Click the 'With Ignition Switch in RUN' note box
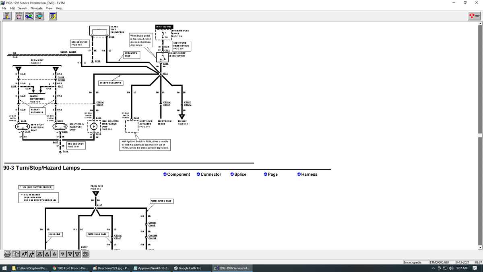The image size is (483, 272). (x=145, y=145)
